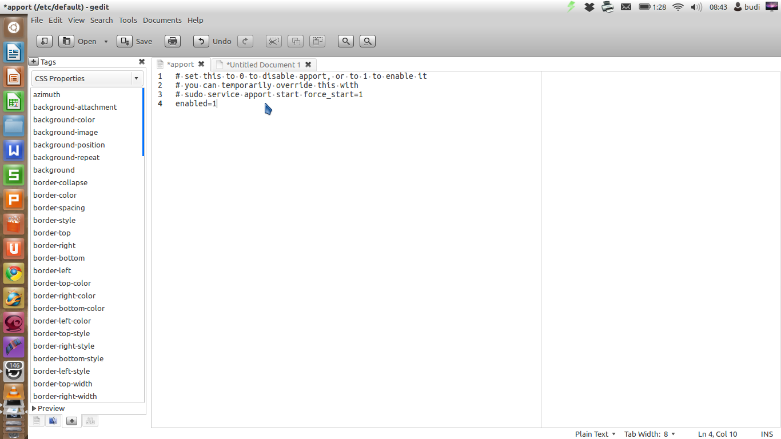Open the Tools menu
Viewport: 781px width, 439px height.
click(x=128, y=20)
